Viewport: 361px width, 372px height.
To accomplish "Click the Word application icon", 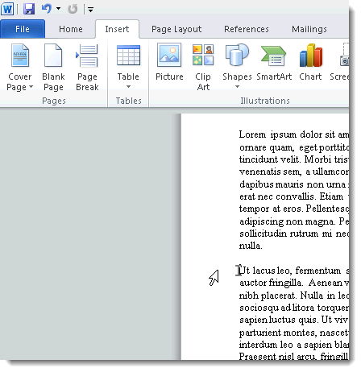I will [x=7, y=9].
